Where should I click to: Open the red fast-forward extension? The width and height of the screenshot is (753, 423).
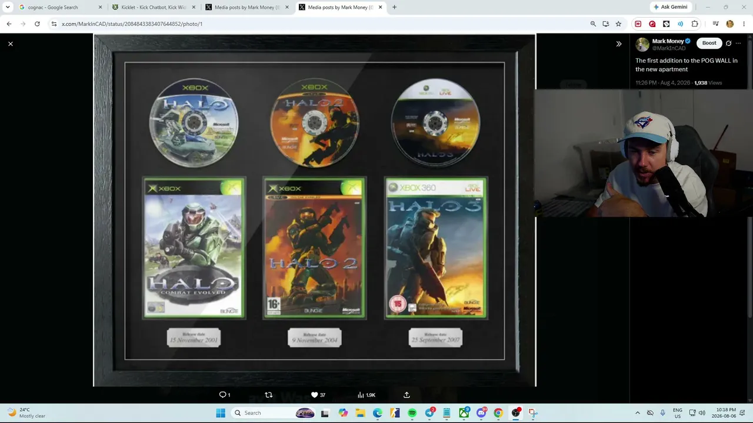tap(638, 24)
